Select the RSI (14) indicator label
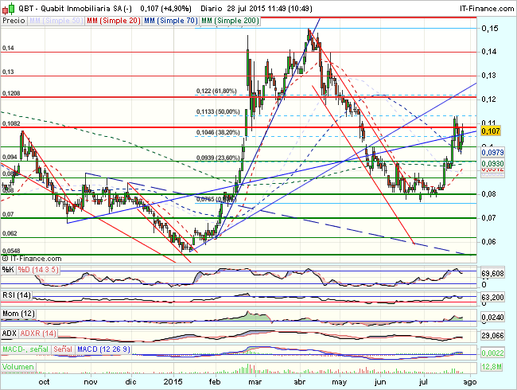 (x=17, y=295)
